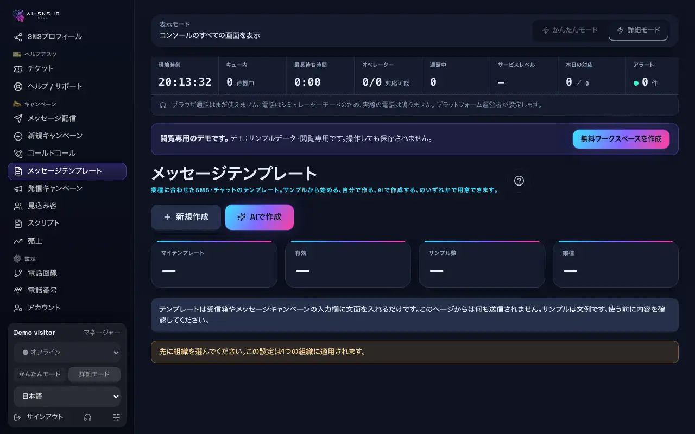
Task: Click the 先に組織を選んでください warning notice
Action: (x=415, y=352)
